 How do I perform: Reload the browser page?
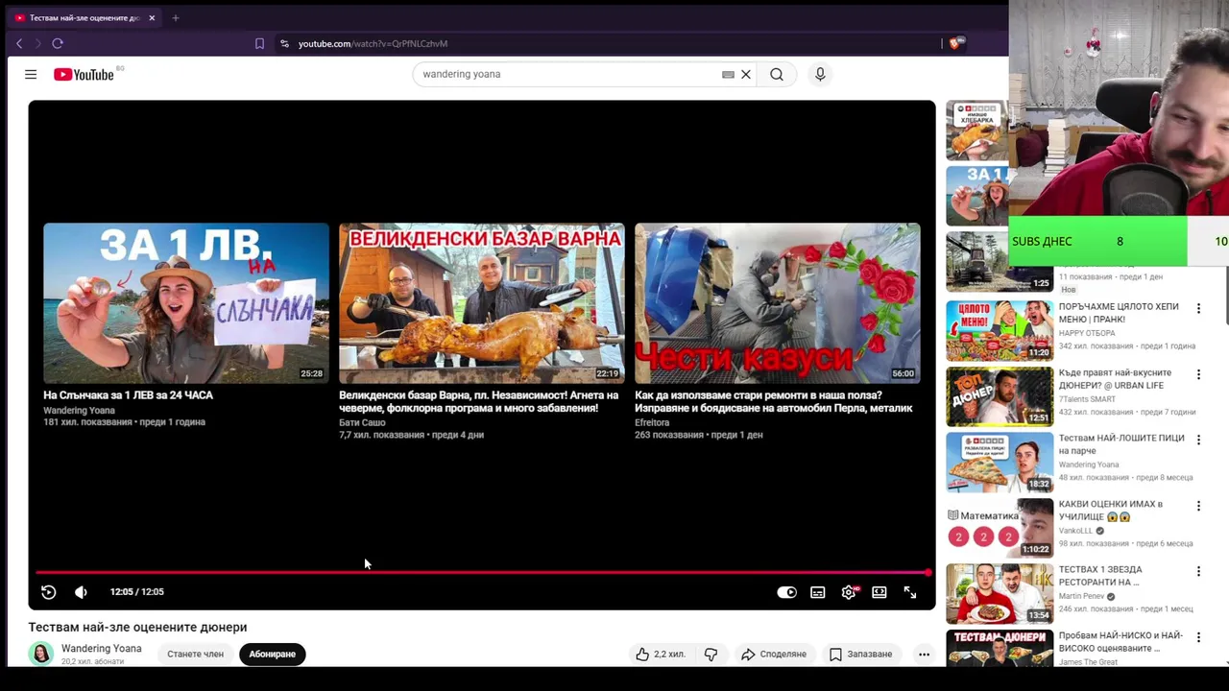pos(58,43)
